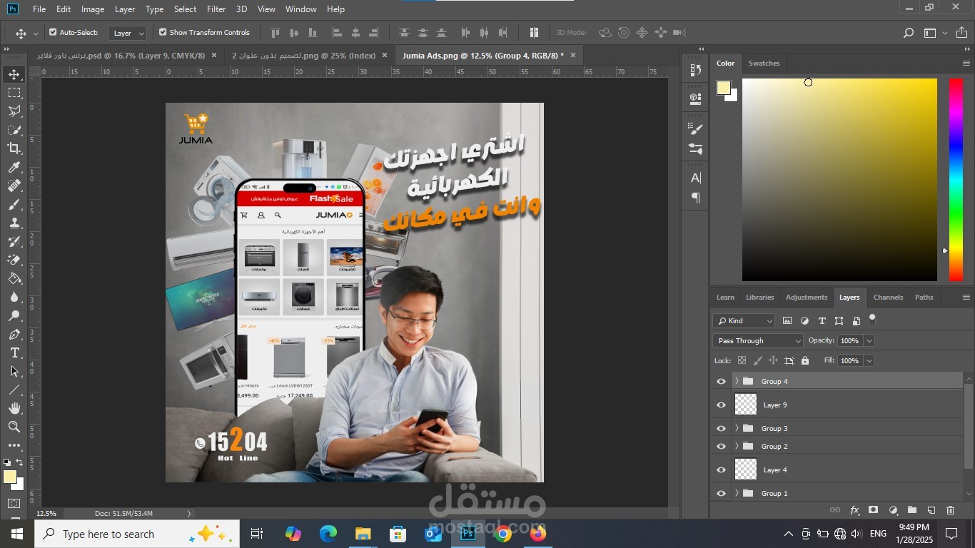This screenshot has width=975, height=548.
Task: Open the Window menu
Action: [x=301, y=9]
